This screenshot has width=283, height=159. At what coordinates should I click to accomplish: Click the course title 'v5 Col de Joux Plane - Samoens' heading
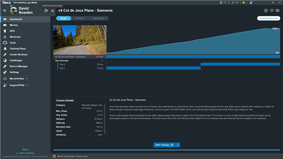pyautogui.click(x=85, y=11)
